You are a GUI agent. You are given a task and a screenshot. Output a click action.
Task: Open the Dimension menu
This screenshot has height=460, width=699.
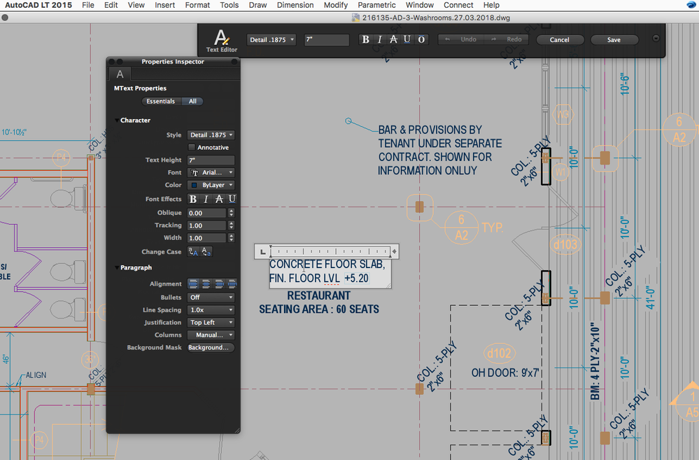[x=295, y=5]
